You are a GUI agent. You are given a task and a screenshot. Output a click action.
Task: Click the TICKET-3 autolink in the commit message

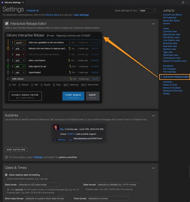[71, 134]
